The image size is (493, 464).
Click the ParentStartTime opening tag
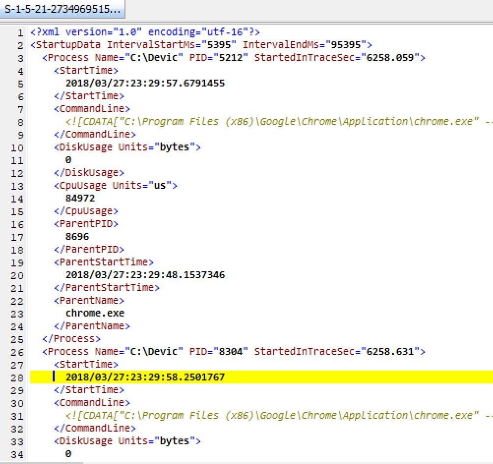[103, 262]
